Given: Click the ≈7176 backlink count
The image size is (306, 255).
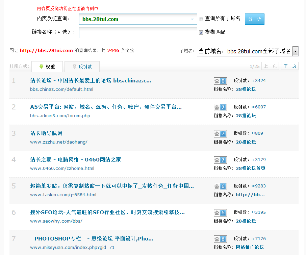Looking at the screenshot, I should [259, 238].
